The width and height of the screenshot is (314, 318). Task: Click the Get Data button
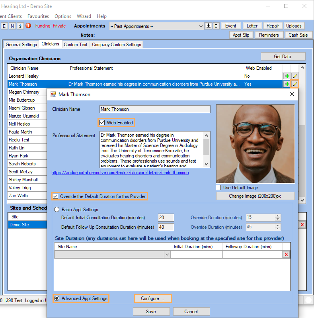pos(283,57)
